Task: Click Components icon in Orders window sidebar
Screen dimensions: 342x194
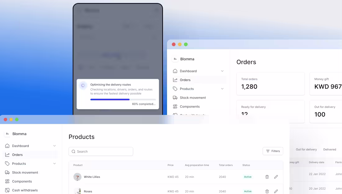Action: [x=175, y=107]
